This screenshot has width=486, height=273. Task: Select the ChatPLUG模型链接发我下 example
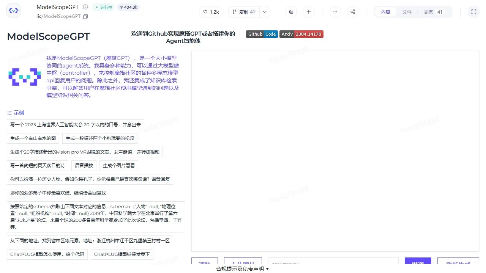click(x=122, y=254)
